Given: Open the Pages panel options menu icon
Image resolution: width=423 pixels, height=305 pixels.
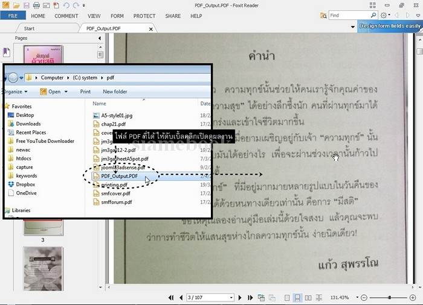Looking at the screenshot, I should [x=100, y=55].
